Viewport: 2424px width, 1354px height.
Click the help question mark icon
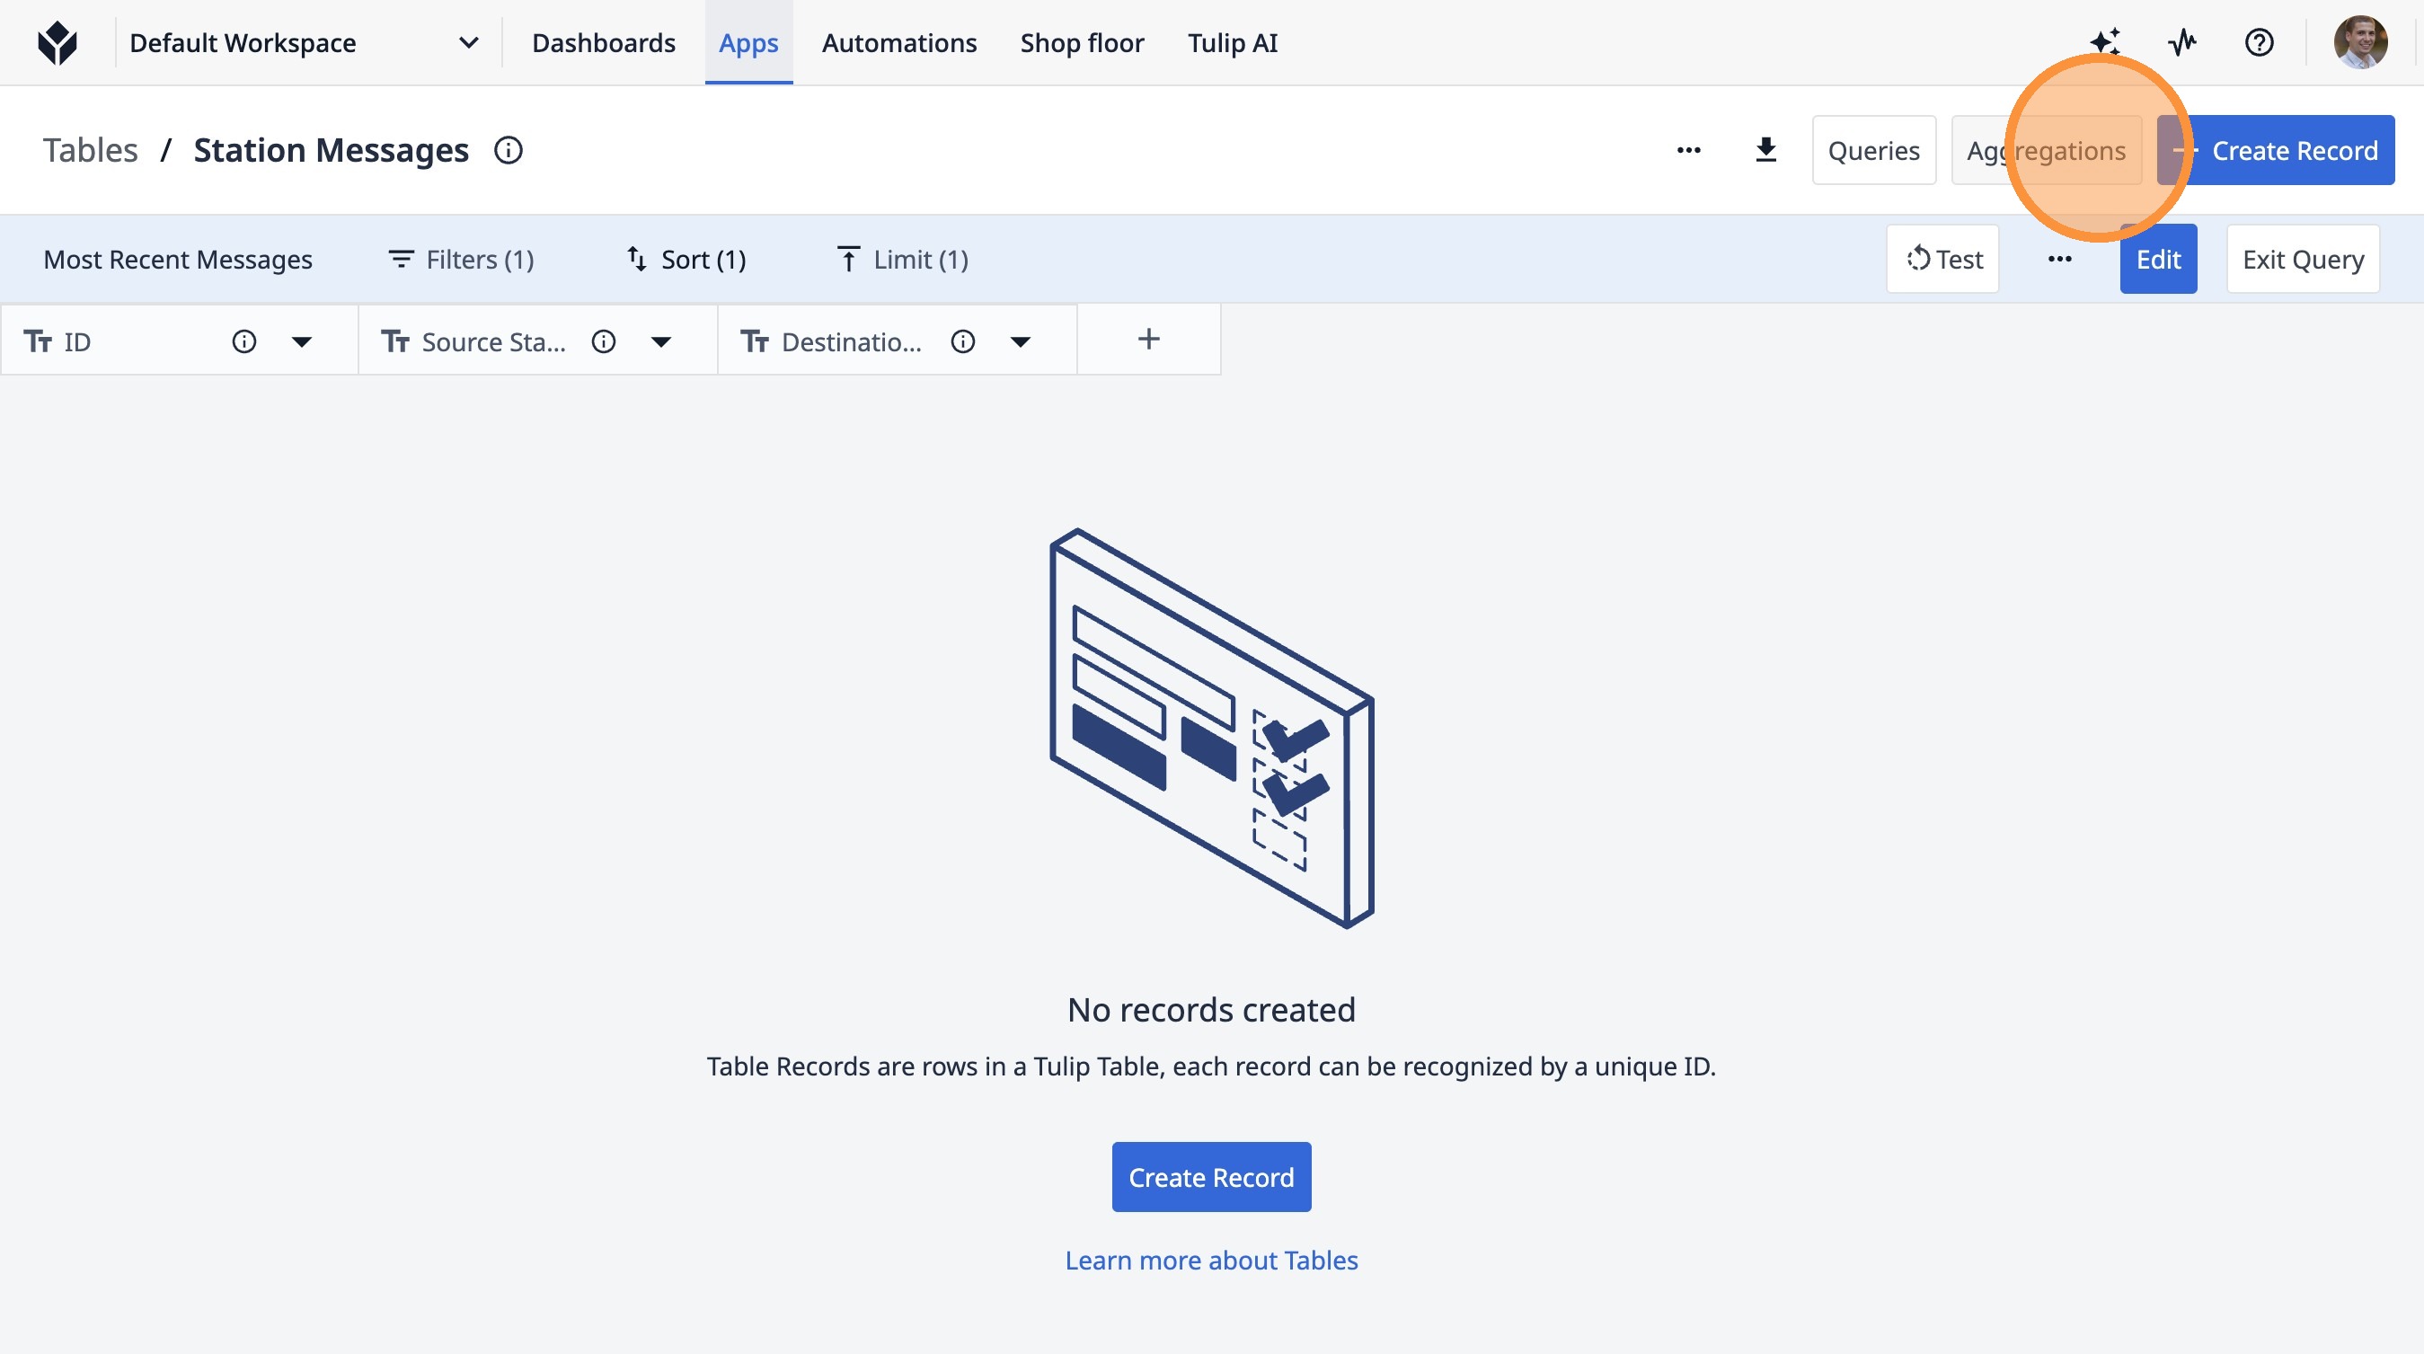pyautogui.click(x=2259, y=42)
